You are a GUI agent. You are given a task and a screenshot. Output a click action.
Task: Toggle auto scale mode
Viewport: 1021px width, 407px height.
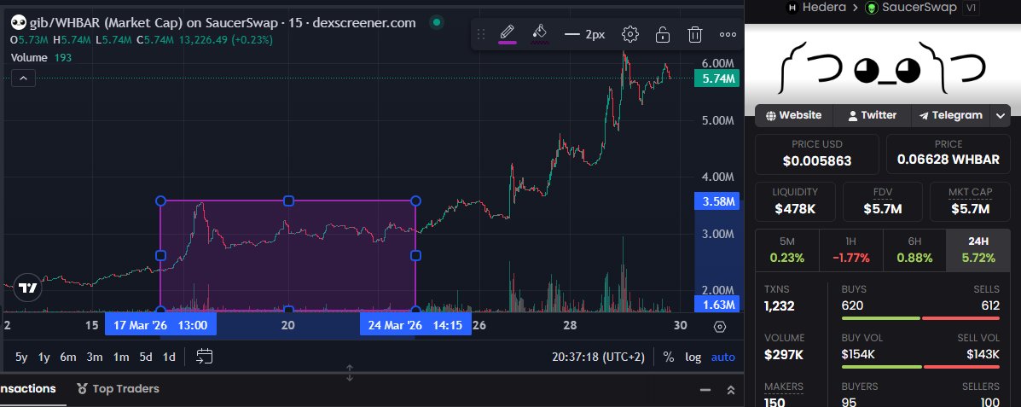722,357
